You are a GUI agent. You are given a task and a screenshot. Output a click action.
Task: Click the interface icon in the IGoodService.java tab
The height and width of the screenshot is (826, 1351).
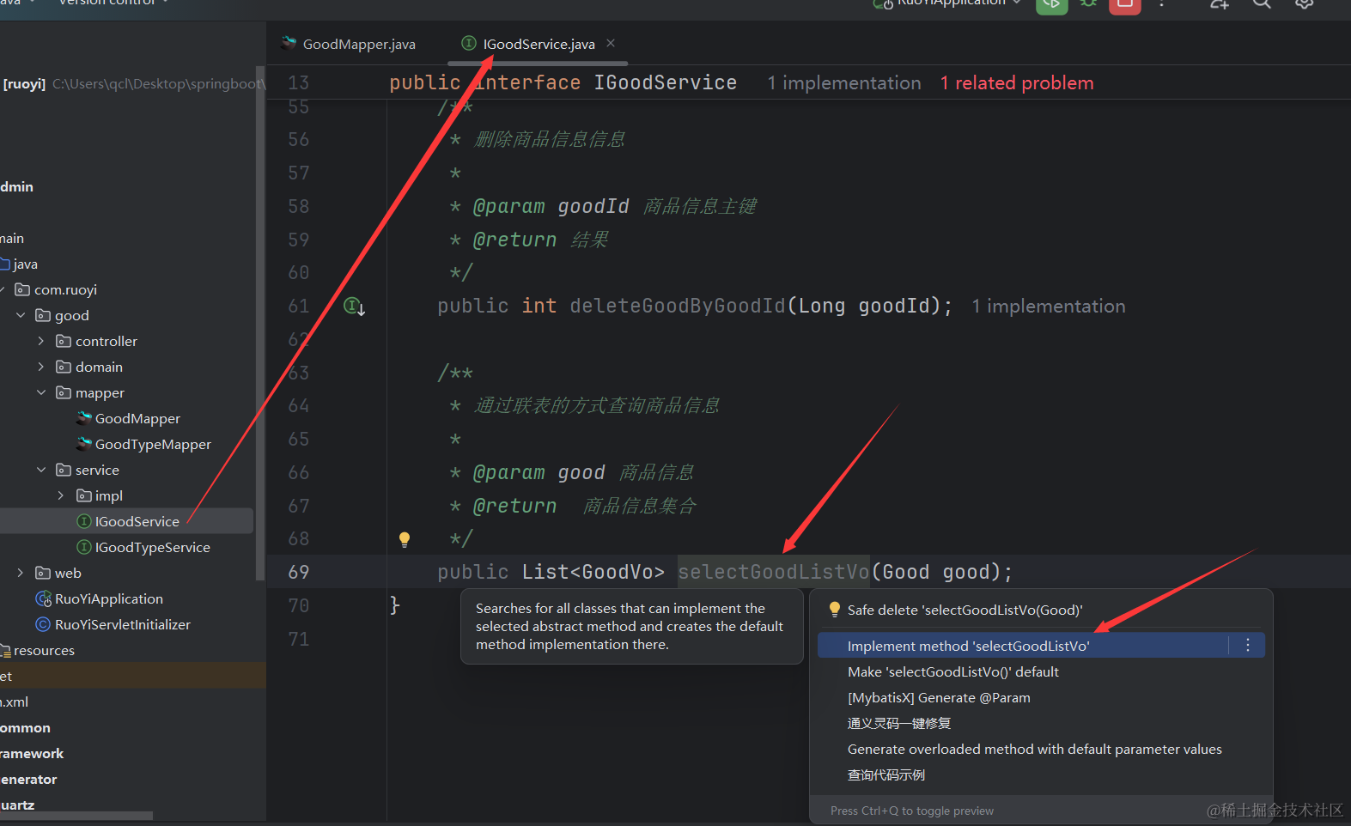tap(469, 43)
